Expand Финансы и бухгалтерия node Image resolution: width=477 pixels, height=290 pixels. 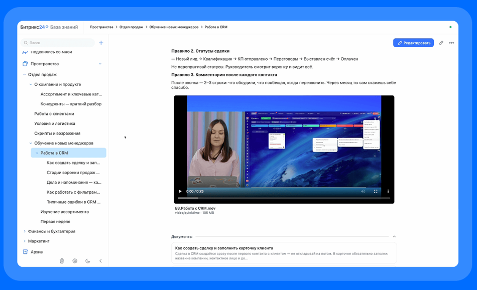[24, 231]
